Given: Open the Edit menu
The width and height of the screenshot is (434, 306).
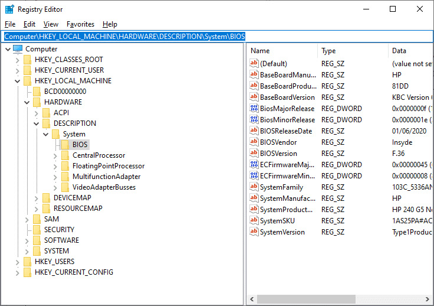Looking at the screenshot, I should point(29,24).
